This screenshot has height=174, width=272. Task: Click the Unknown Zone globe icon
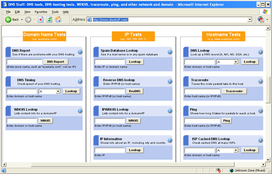coord(232,170)
